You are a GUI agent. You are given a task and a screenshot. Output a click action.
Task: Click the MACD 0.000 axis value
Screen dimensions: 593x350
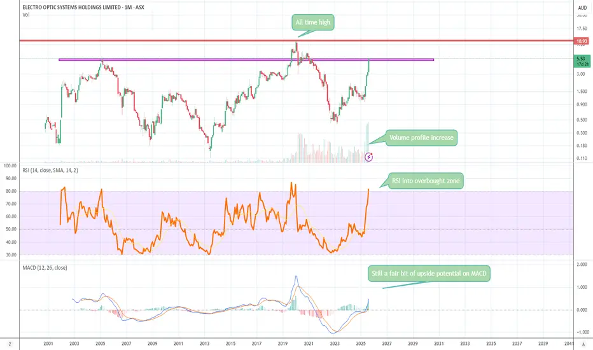click(582, 310)
